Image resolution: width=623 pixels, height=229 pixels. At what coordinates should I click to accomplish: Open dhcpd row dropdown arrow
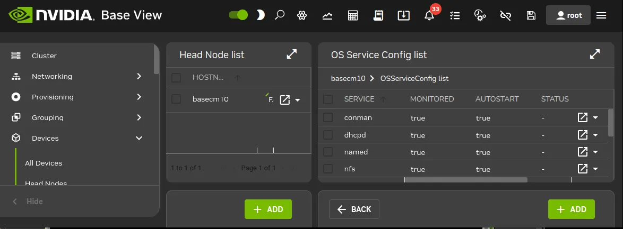595,135
